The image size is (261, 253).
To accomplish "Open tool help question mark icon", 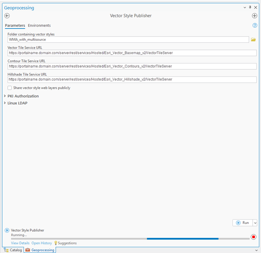I will click(x=254, y=26).
